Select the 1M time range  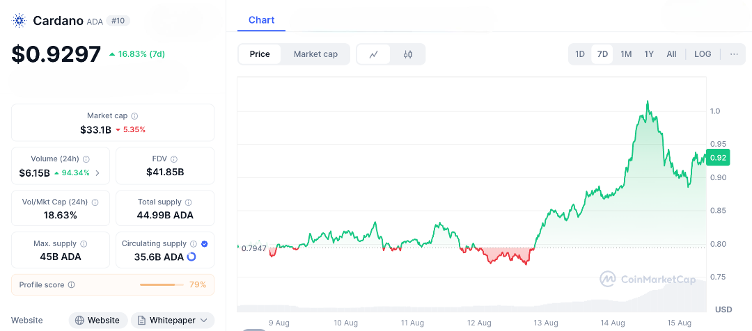(626, 54)
